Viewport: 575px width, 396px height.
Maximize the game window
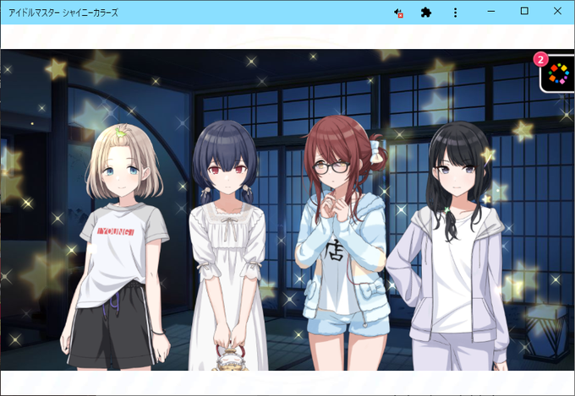click(x=524, y=11)
